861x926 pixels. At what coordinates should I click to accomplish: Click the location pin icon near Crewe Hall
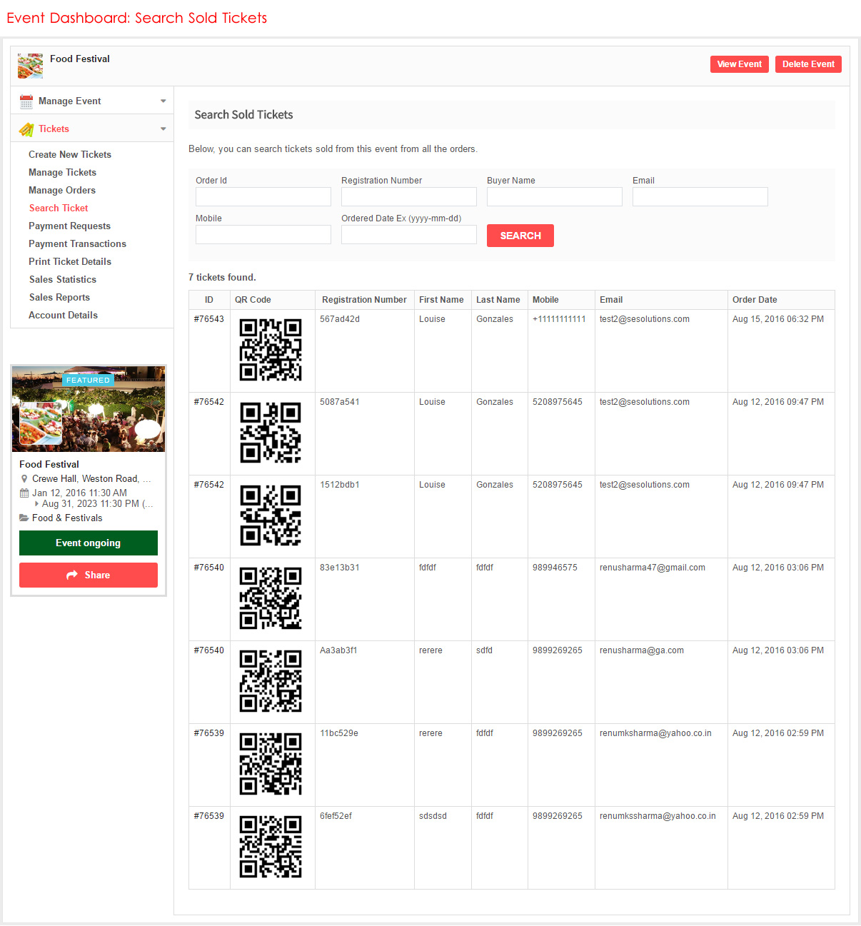pyautogui.click(x=24, y=479)
